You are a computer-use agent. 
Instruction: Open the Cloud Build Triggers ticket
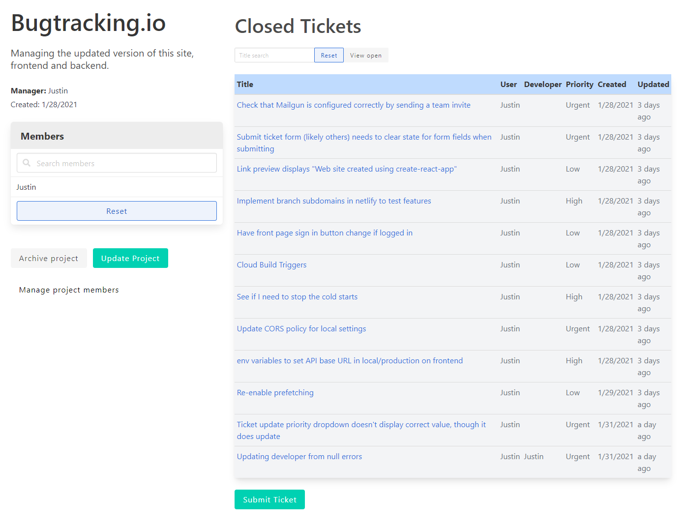coord(271,265)
